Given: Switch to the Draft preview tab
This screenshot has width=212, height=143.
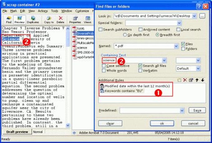Looking at the screenshot, I should click(17, 132).
